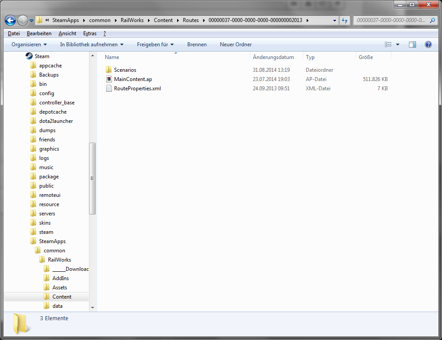442x340 pixels.
Task: Open the recent locations arrow beside Forward
Action: click(31, 21)
